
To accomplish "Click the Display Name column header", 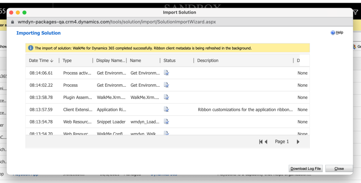I will [110, 61].
